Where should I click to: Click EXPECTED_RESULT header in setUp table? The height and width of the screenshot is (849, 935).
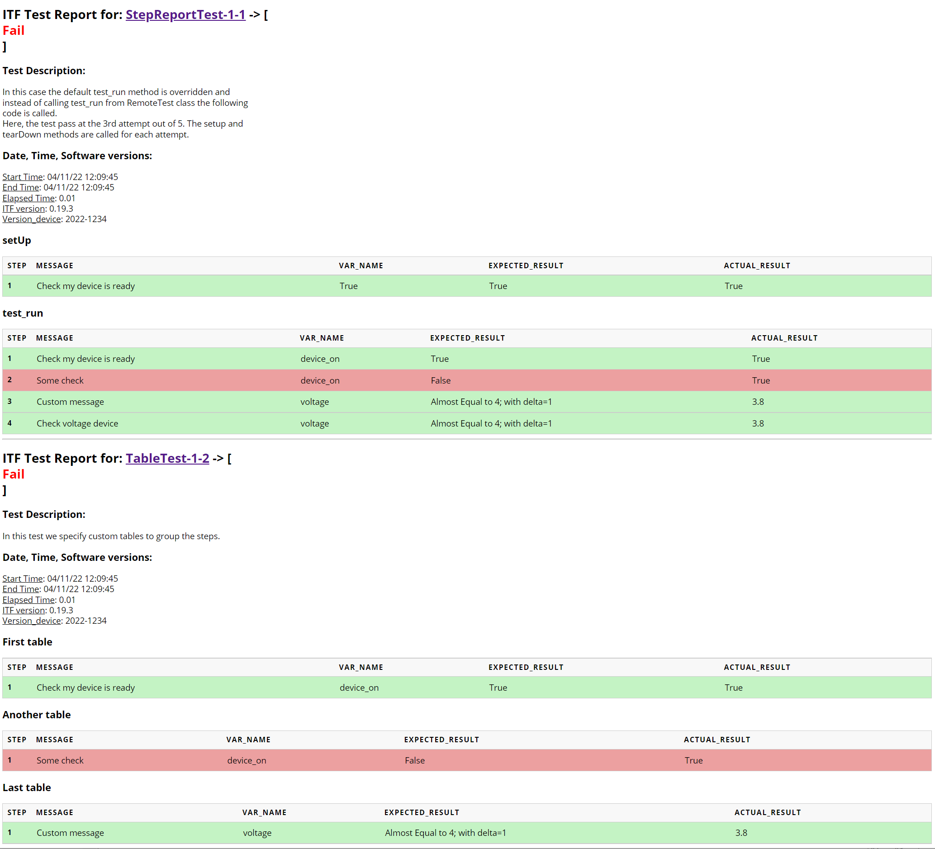click(x=526, y=266)
